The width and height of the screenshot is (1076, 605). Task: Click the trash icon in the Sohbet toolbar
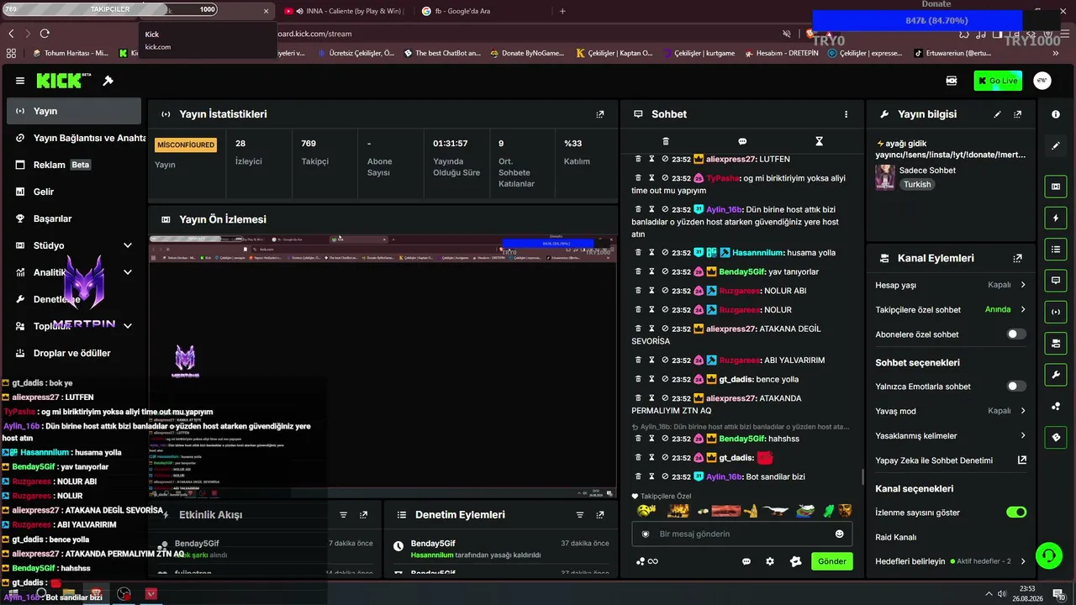666,141
